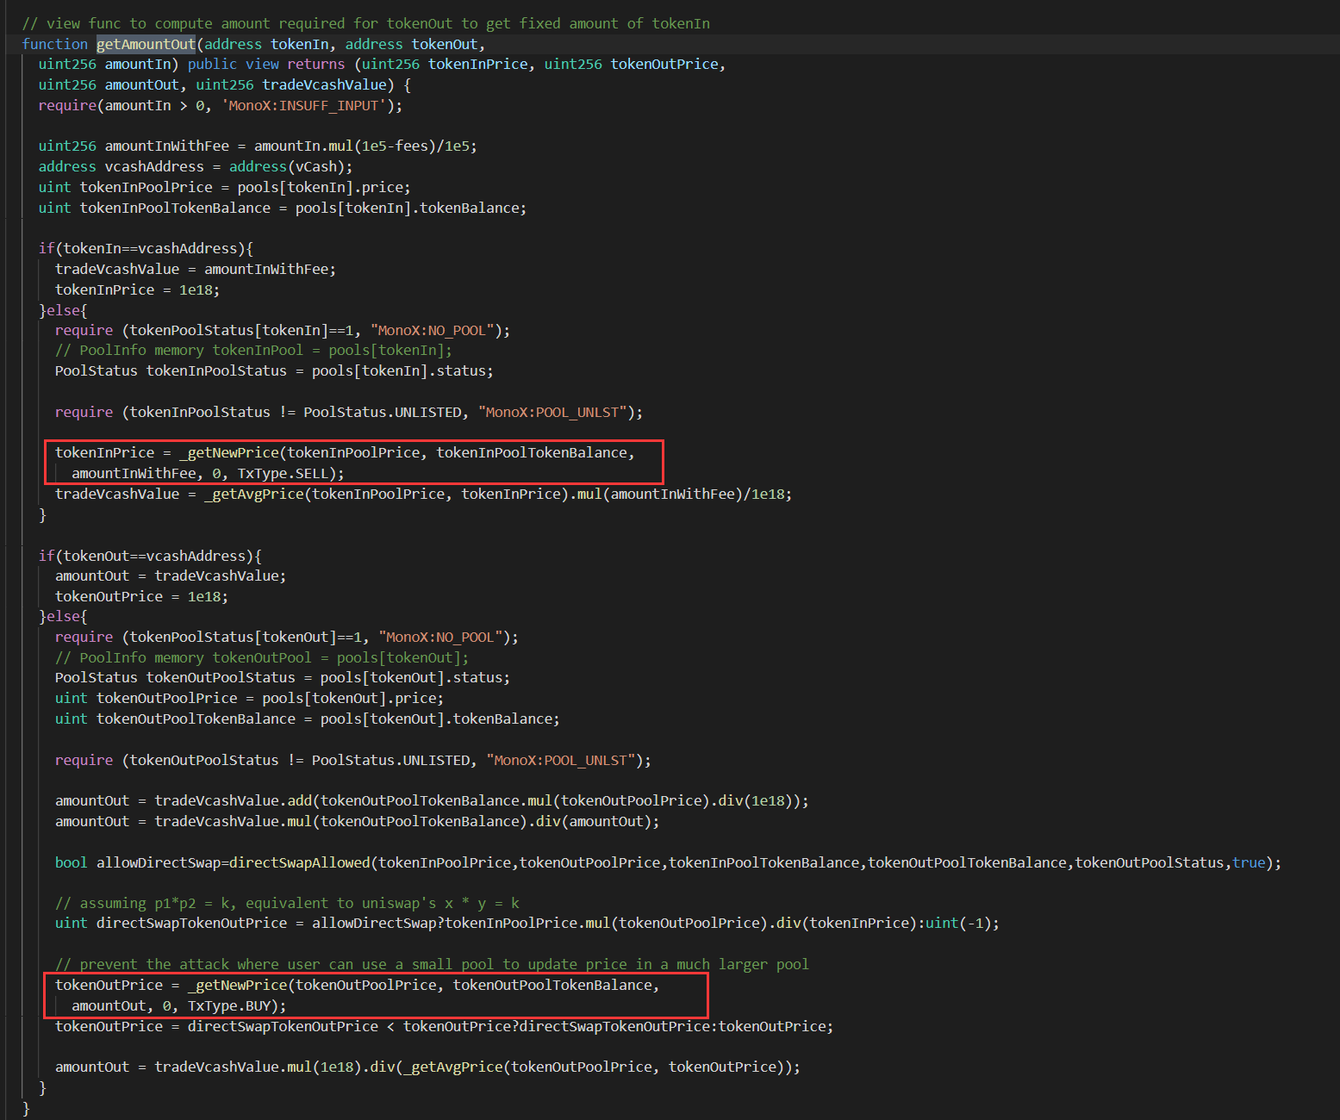Image resolution: width=1340 pixels, height=1120 pixels.
Task: Click commented PoolInfo memory tokenOutPool line
Action: click(262, 657)
